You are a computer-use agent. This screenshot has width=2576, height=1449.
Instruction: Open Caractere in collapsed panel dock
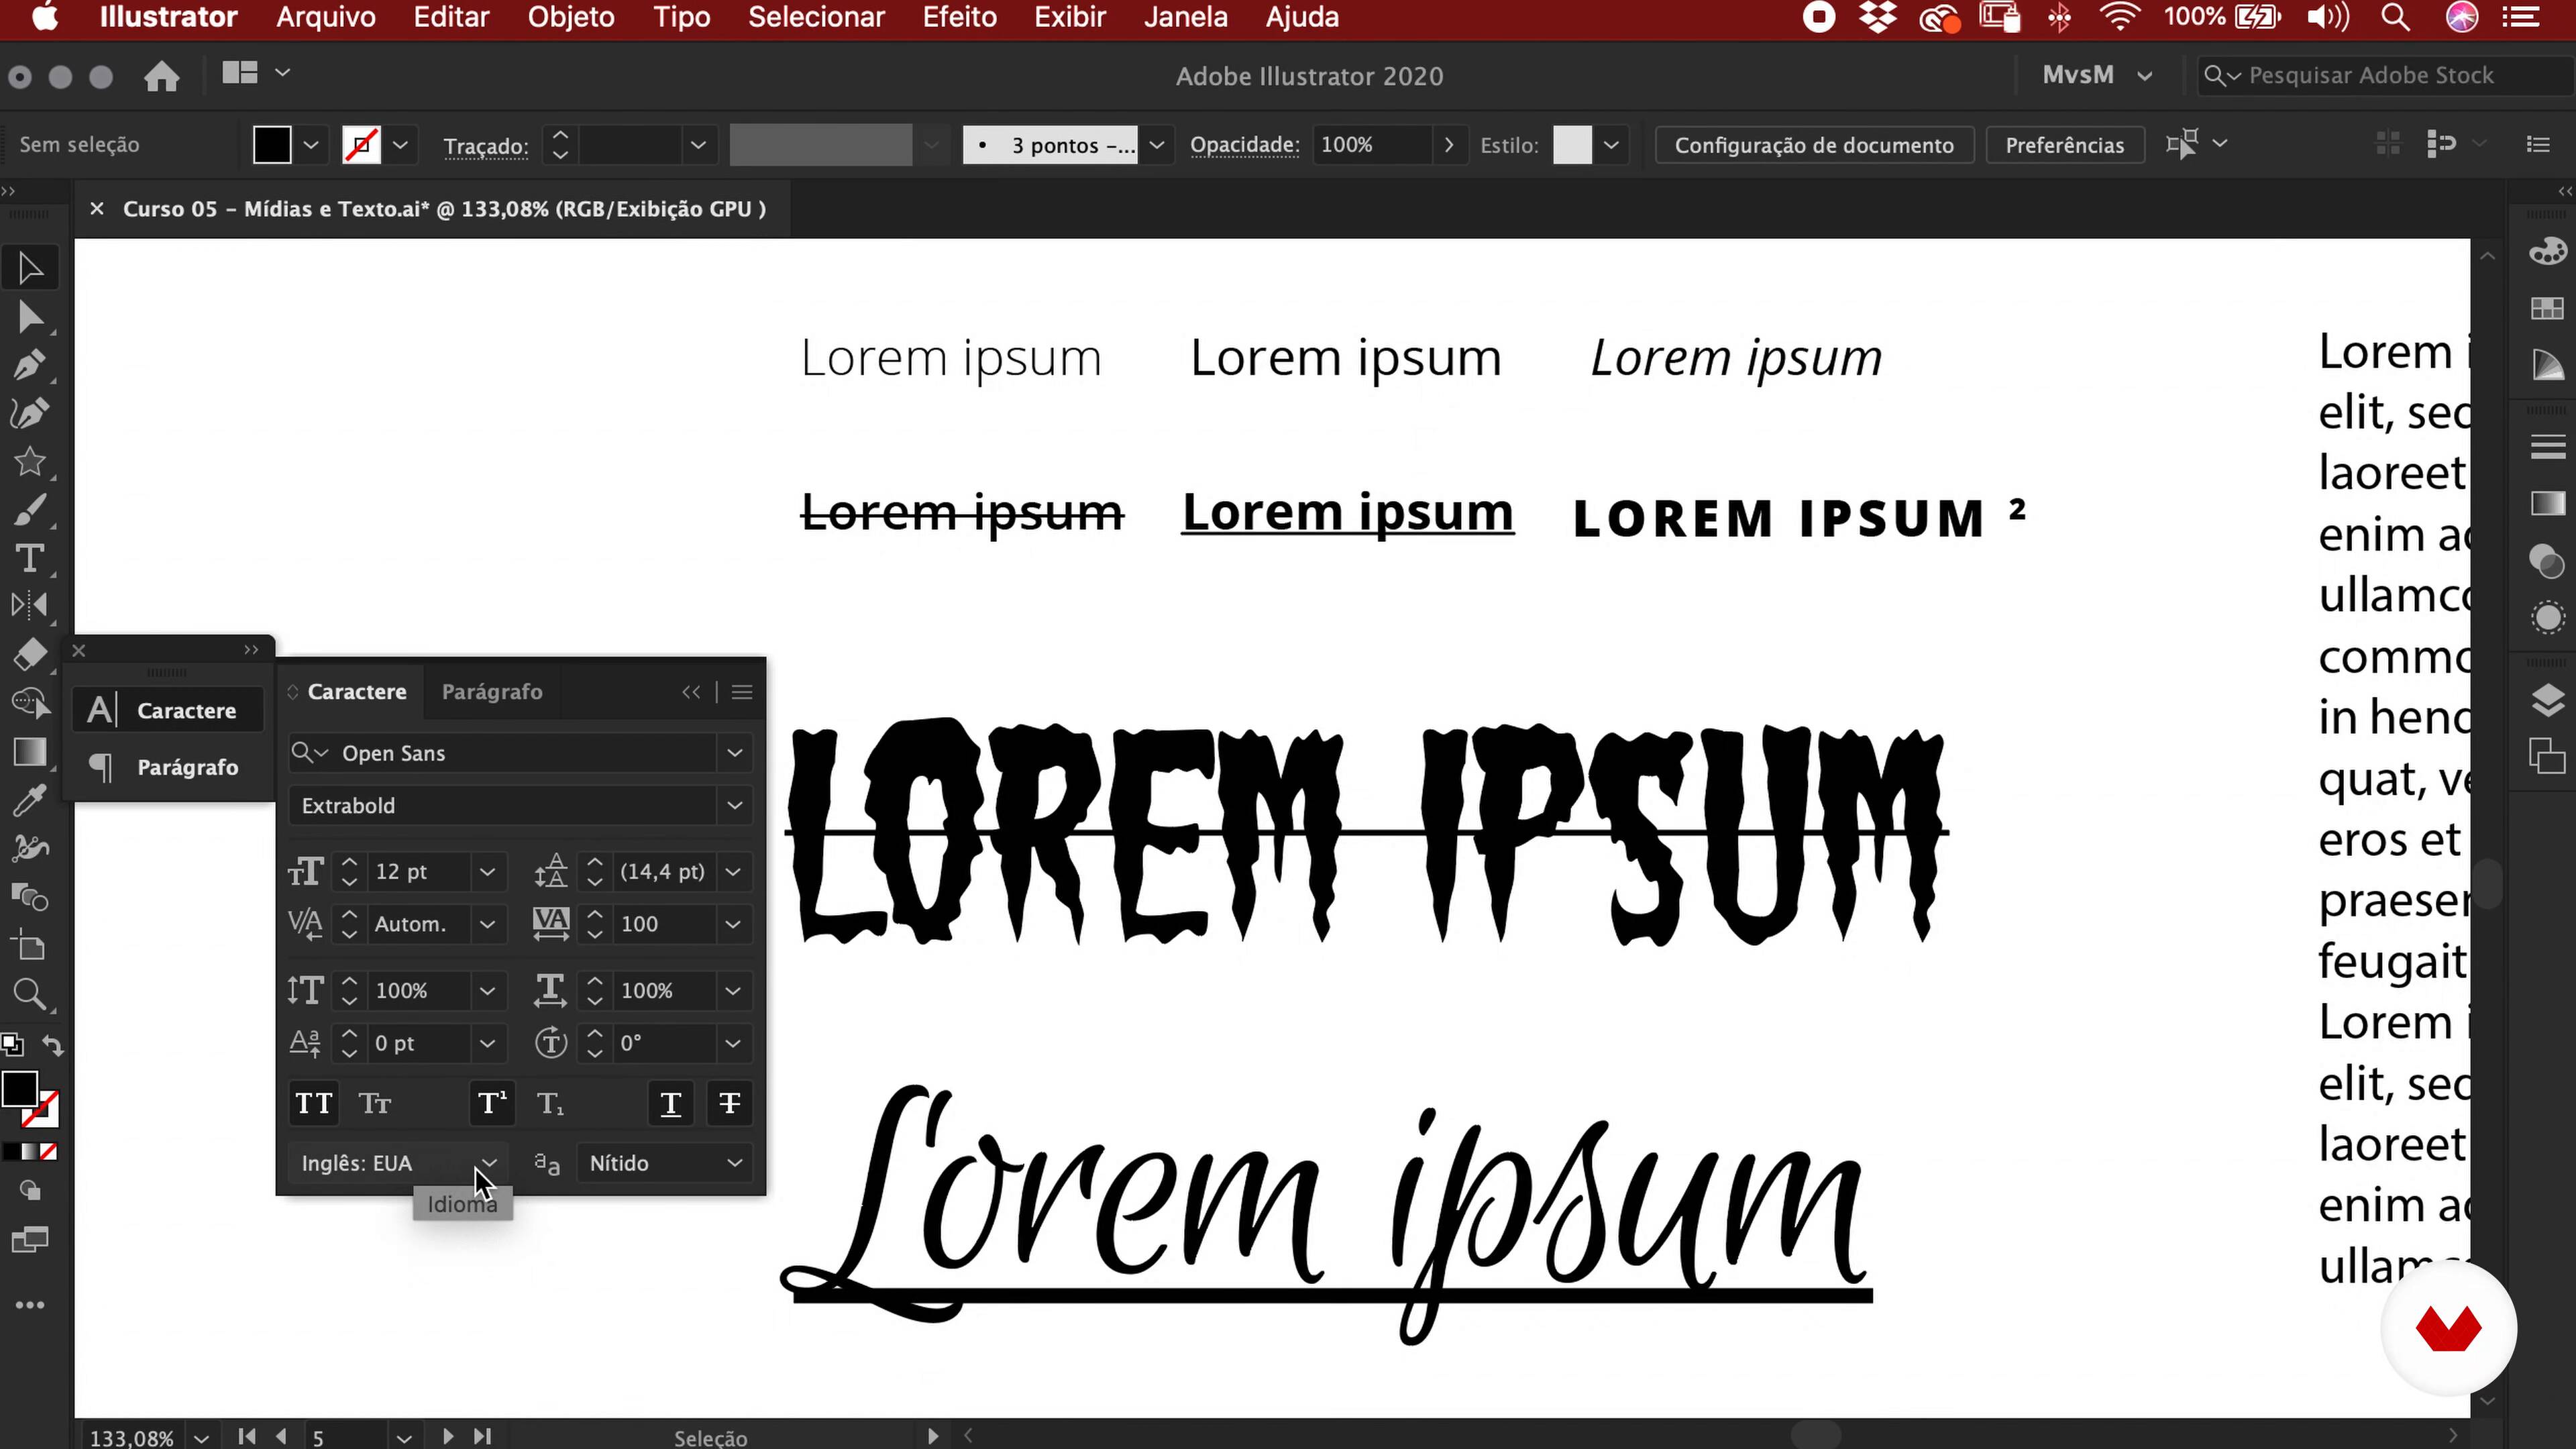tap(169, 711)
